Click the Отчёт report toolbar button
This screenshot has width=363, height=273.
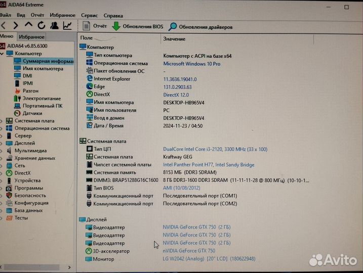tap(95, 26)
